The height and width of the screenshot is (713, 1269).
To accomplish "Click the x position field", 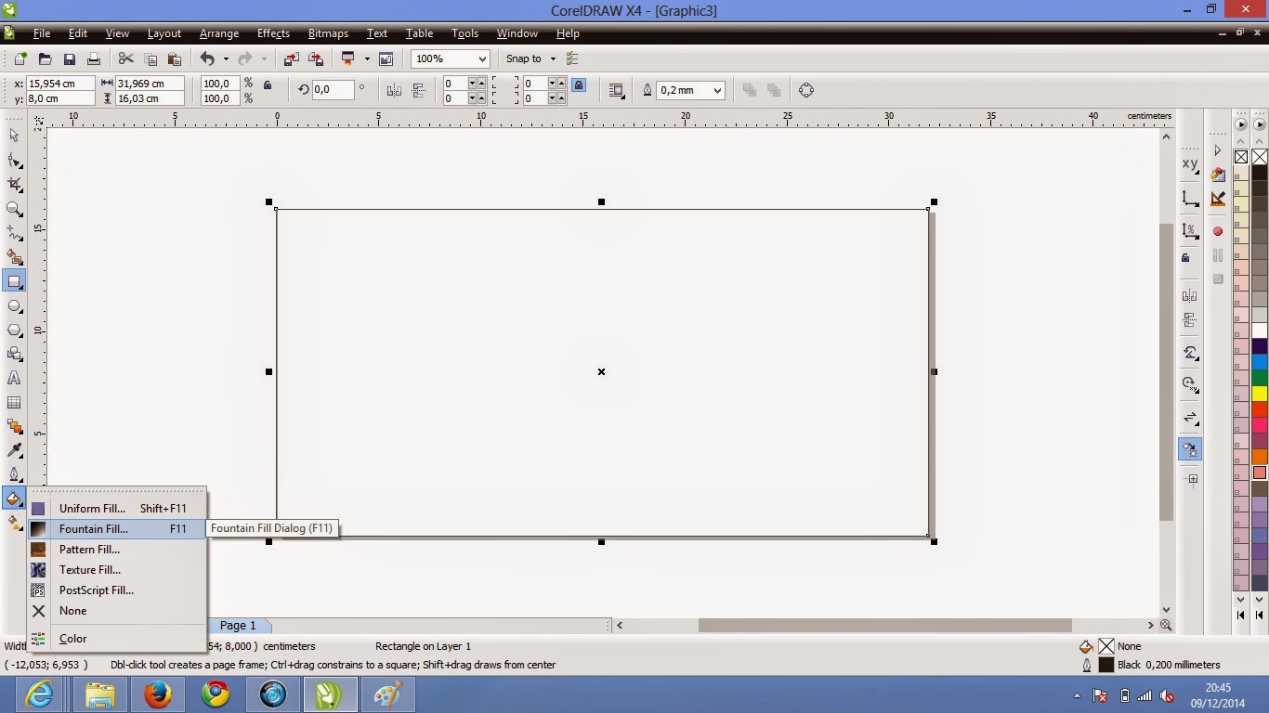I will [59, 84].
